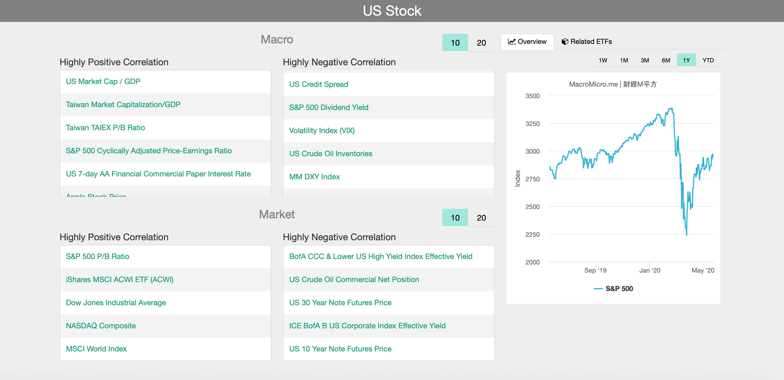Open Dow Jones Industrial Average link
Image resolution: width=784 pixels, height=380 pixels.
coord(116,303)
